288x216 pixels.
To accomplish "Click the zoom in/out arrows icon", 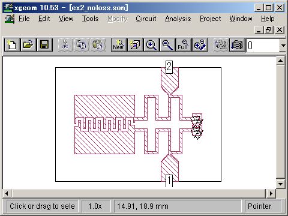I will point(200,45).
